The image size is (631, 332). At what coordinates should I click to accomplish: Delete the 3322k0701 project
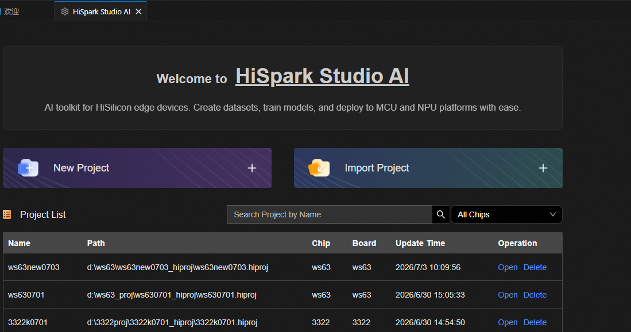click(535, 322)
